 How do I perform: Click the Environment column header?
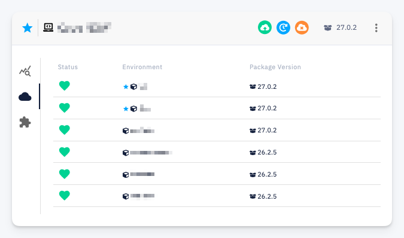142,67
